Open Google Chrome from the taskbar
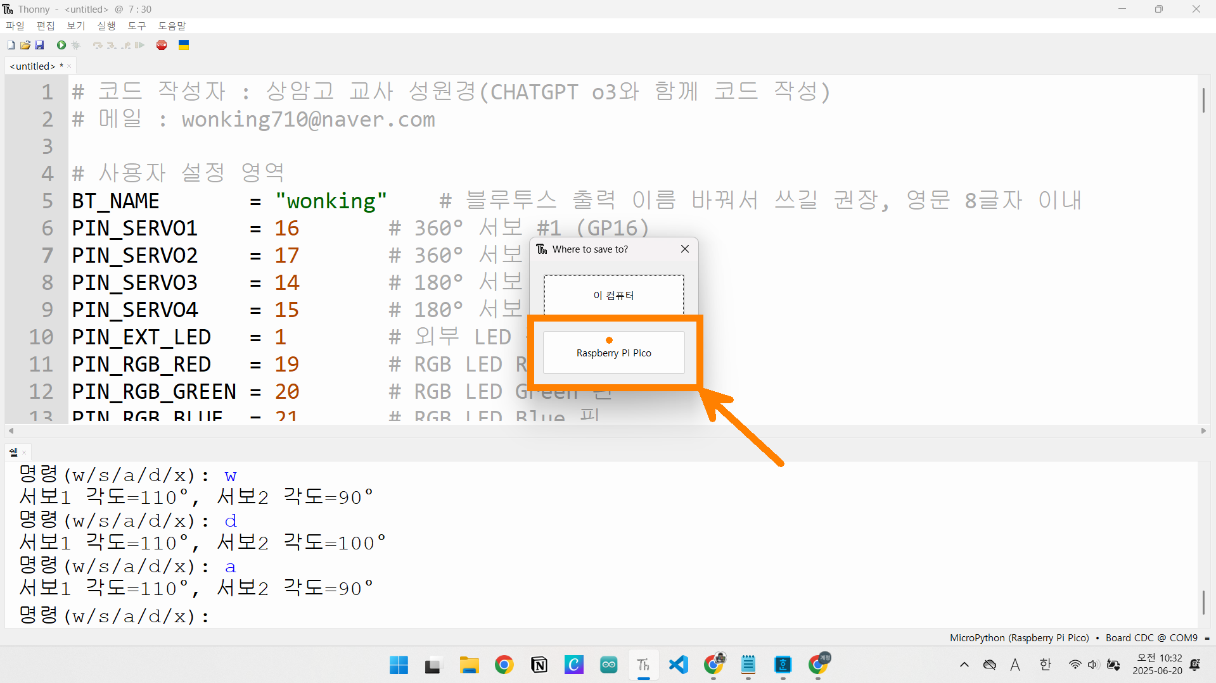 [x=504, y=665]
